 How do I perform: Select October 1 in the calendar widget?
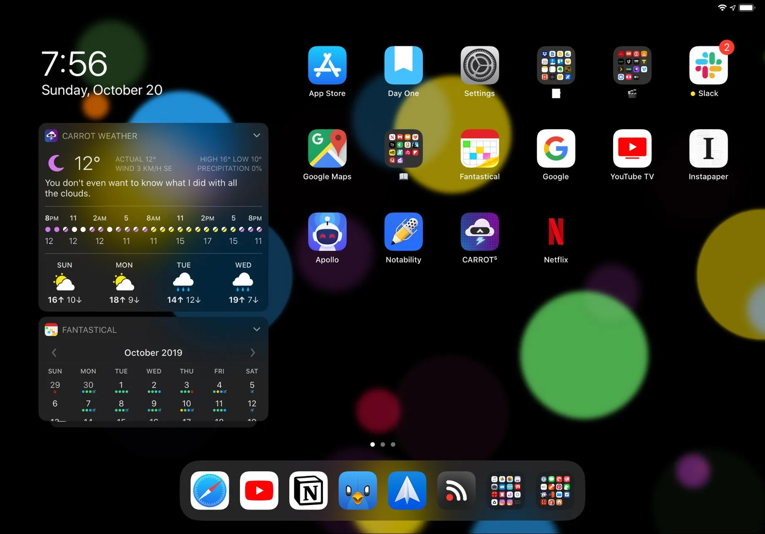121,386
